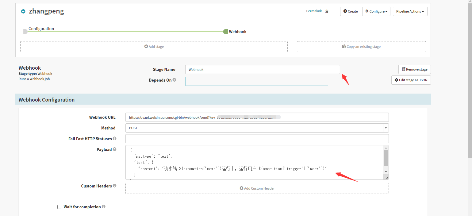This screenshot has width=472, height=216.
Task: Click the 'Runs a Webhook job' description
Action: [x=34, y=79]
